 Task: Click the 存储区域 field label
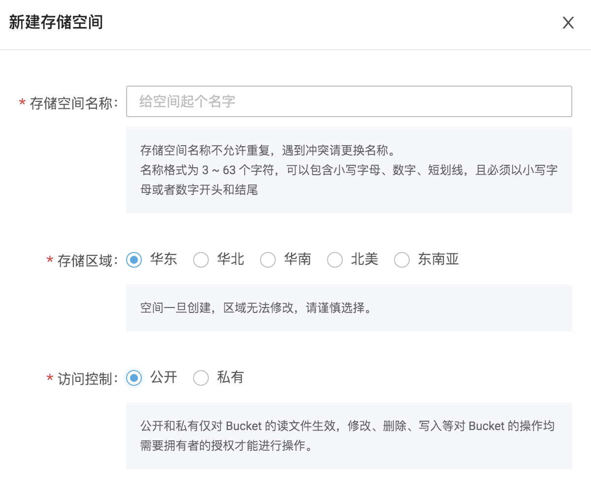click(87, 261)
